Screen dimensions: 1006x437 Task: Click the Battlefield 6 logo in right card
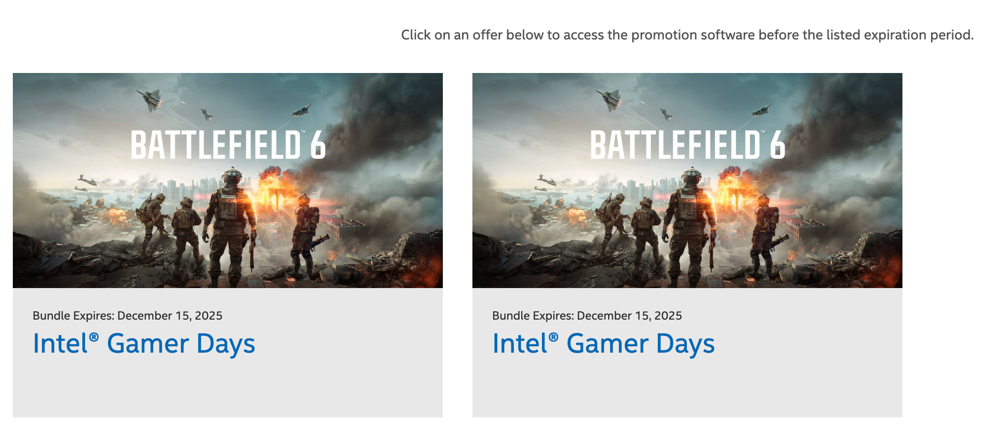coord(687,145)
